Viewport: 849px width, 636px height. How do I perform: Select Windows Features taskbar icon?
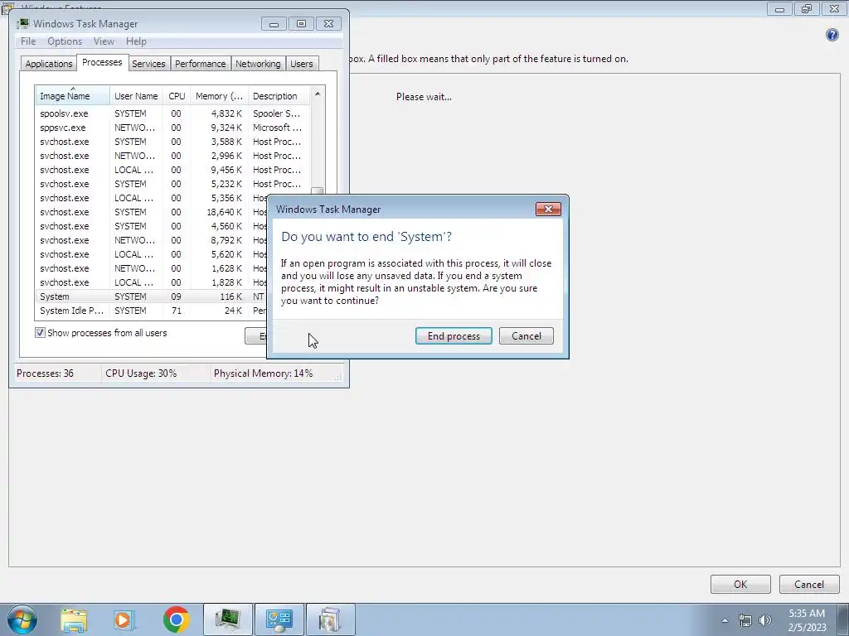pos(331,619)
